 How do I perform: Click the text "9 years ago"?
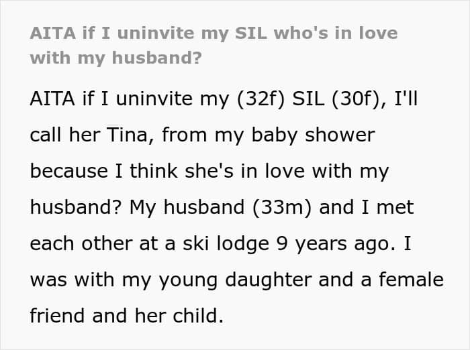pos(338,244)
